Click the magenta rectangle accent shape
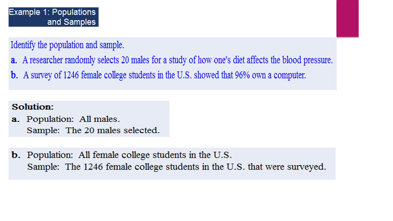This screenshot has width=393, height=221. pyautogui.click(x=348, y=18)
